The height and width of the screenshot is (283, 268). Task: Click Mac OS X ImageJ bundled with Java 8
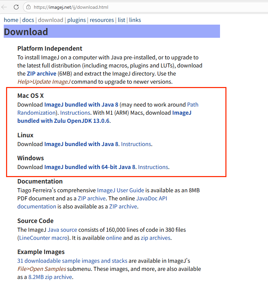click(81, 105)
